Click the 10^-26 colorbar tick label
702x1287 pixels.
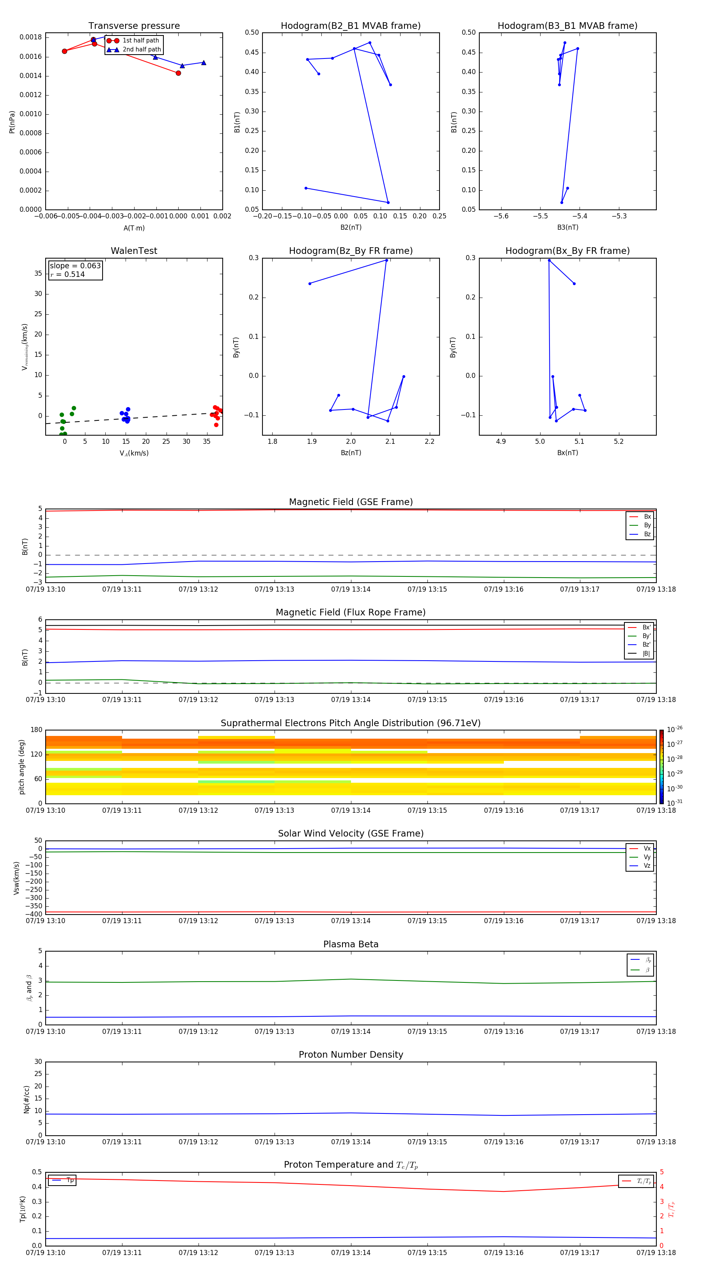pyautogui.click(x=675, y=729)
